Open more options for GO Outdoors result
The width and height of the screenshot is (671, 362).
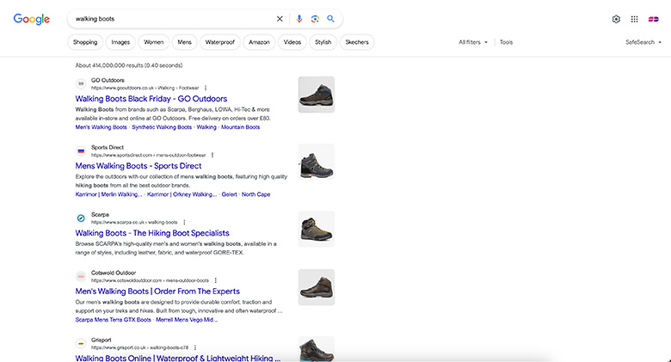[x=206, y=89]
